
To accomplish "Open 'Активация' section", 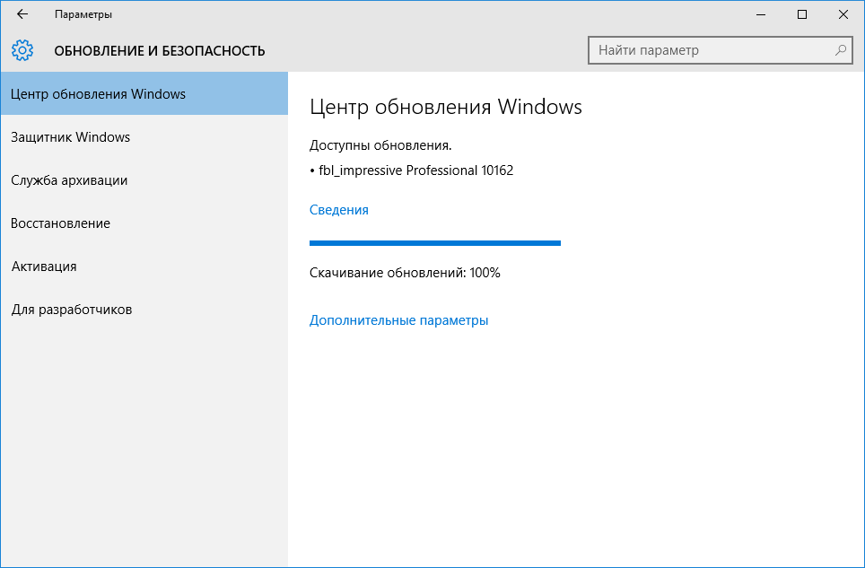I will pos(144,267).
